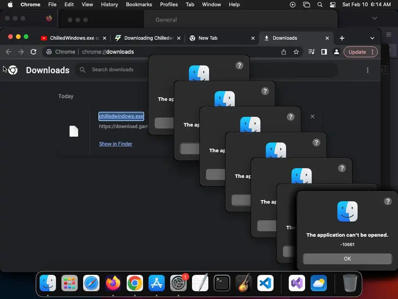Open Terminal from the dock
This screenshot has height=299, width=398.
[222, 283]
